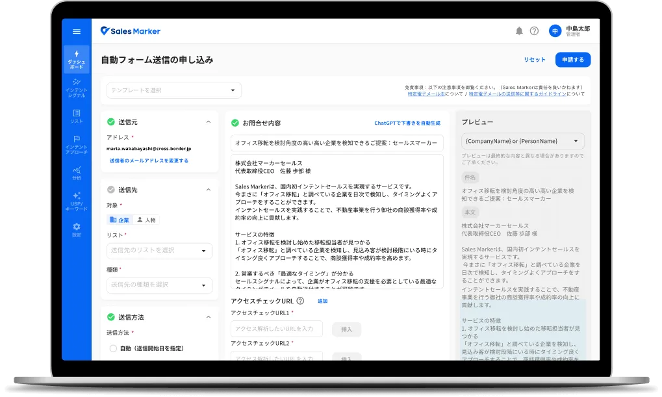The height and width of the screenshot is (397, 662).
Task: Open インテントシグナル in the sidebar
Action: 77,88
